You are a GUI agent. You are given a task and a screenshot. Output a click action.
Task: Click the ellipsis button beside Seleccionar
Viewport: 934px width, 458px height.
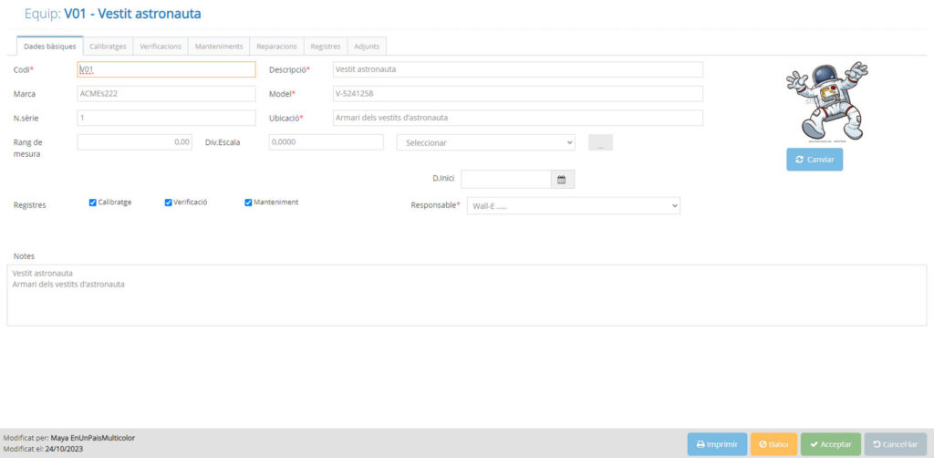click(600, 143)
